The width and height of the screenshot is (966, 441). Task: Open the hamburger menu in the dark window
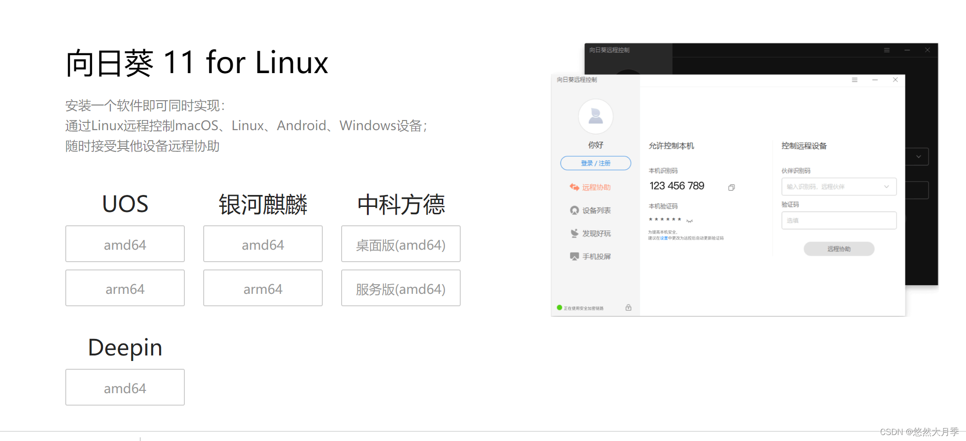pos(886,50)
